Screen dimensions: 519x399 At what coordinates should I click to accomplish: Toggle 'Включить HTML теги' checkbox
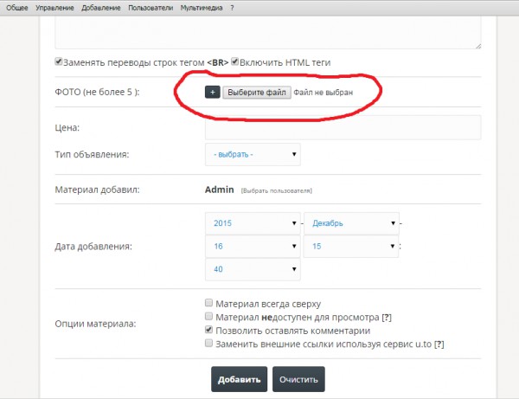pos(234,61)
